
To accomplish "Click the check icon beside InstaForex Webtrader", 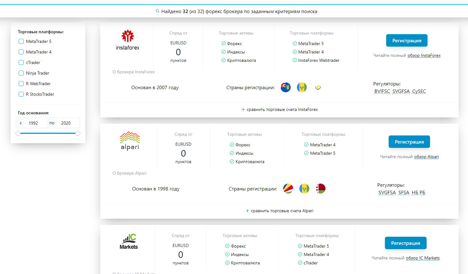I will pos(295,60).
